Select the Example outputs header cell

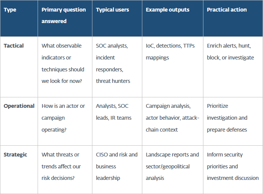tap(172, 18)
